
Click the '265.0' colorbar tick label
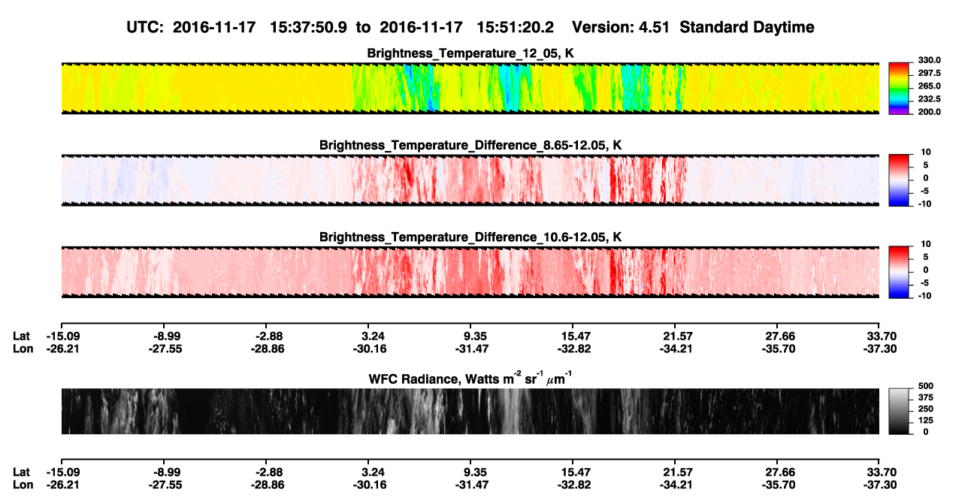click(x=928, y=86)
